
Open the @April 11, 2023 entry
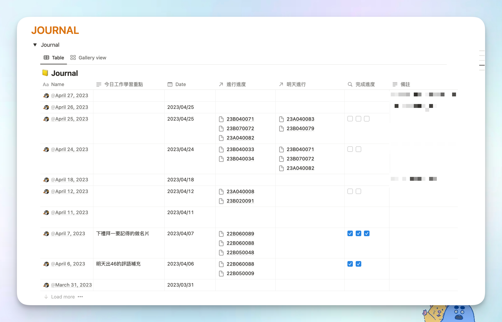tap(70, 213)
